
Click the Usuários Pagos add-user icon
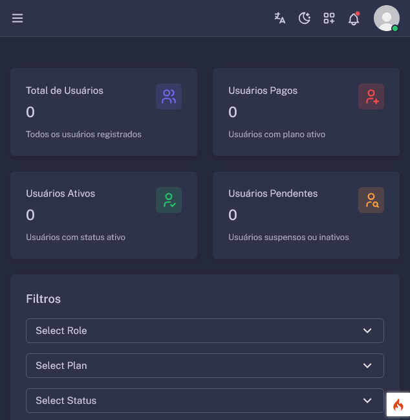pos(371,96)
